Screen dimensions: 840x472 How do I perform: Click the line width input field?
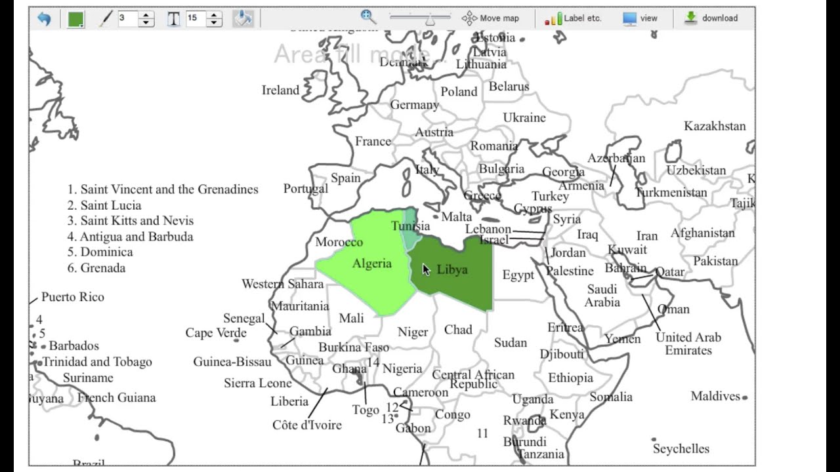[128, 18]
